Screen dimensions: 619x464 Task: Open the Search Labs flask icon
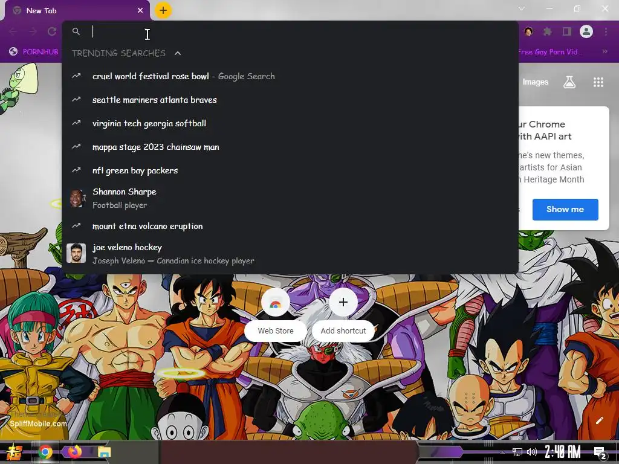569,82
